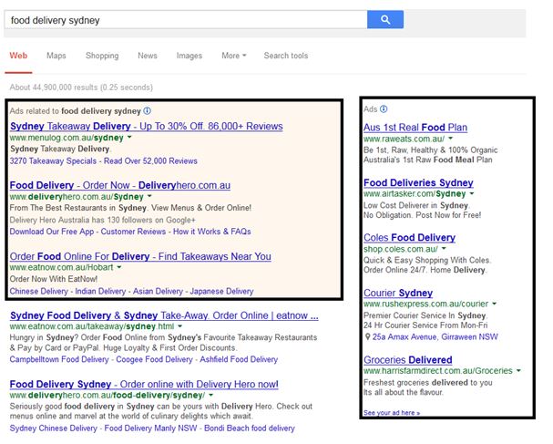
Task: Expand arrow next to deliveryhero.com.au/food-delivery/sydney/
Action: [x=210, y=395]
